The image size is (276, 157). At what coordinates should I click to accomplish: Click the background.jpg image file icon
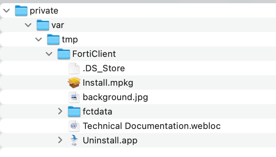[x=74, y=97]
